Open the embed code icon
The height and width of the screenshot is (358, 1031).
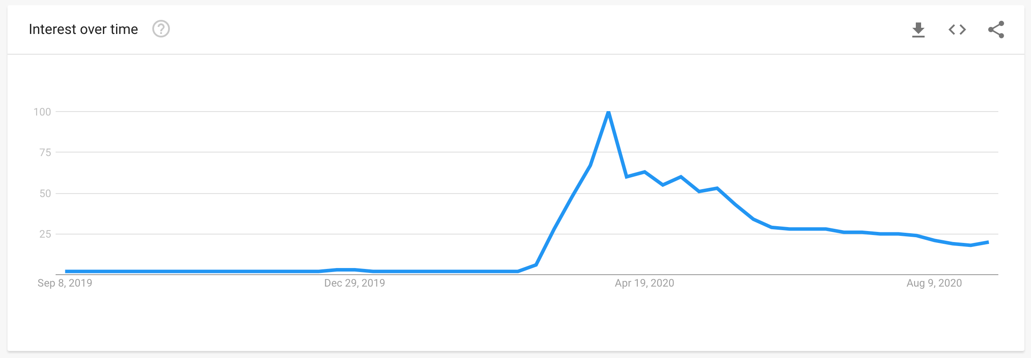point(957,30)
